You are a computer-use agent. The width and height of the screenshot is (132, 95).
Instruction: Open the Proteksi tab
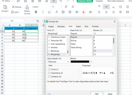pos(95,26)
